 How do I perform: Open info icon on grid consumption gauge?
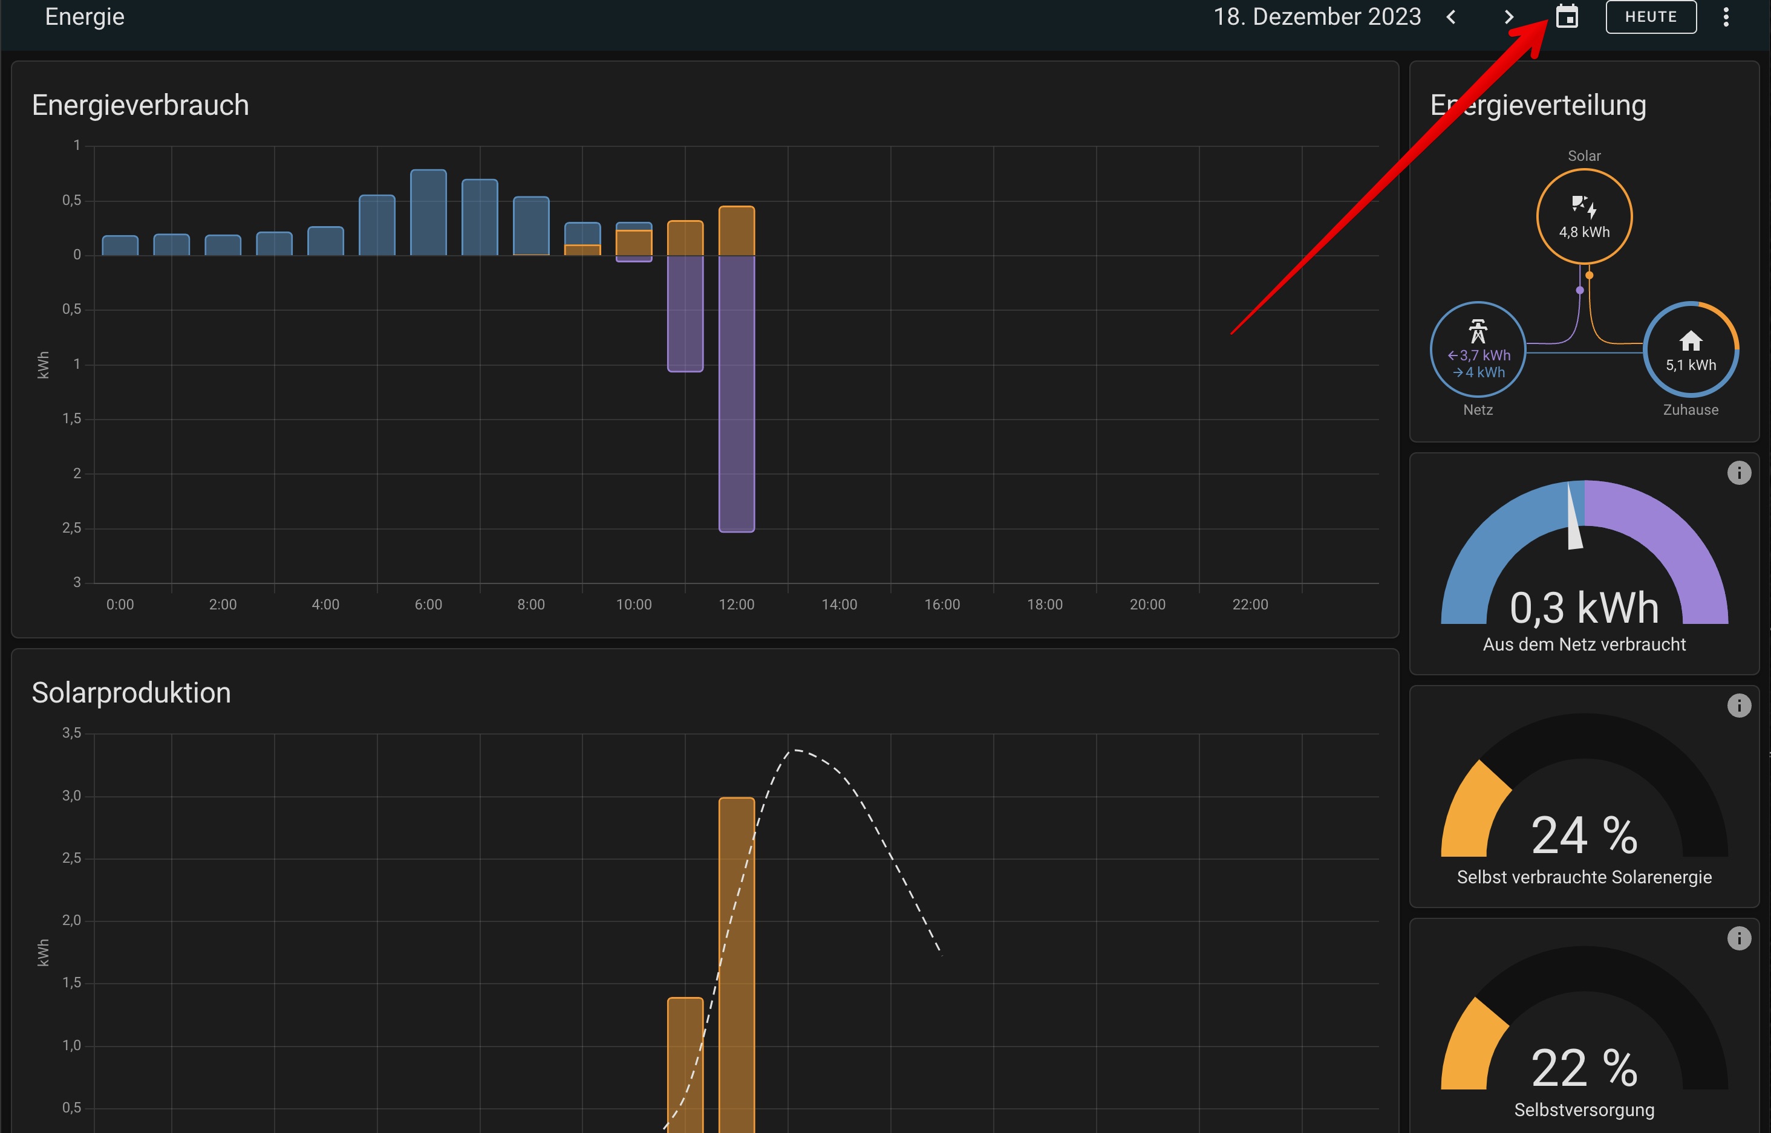pyautogui.click(x=1738, y=472)
